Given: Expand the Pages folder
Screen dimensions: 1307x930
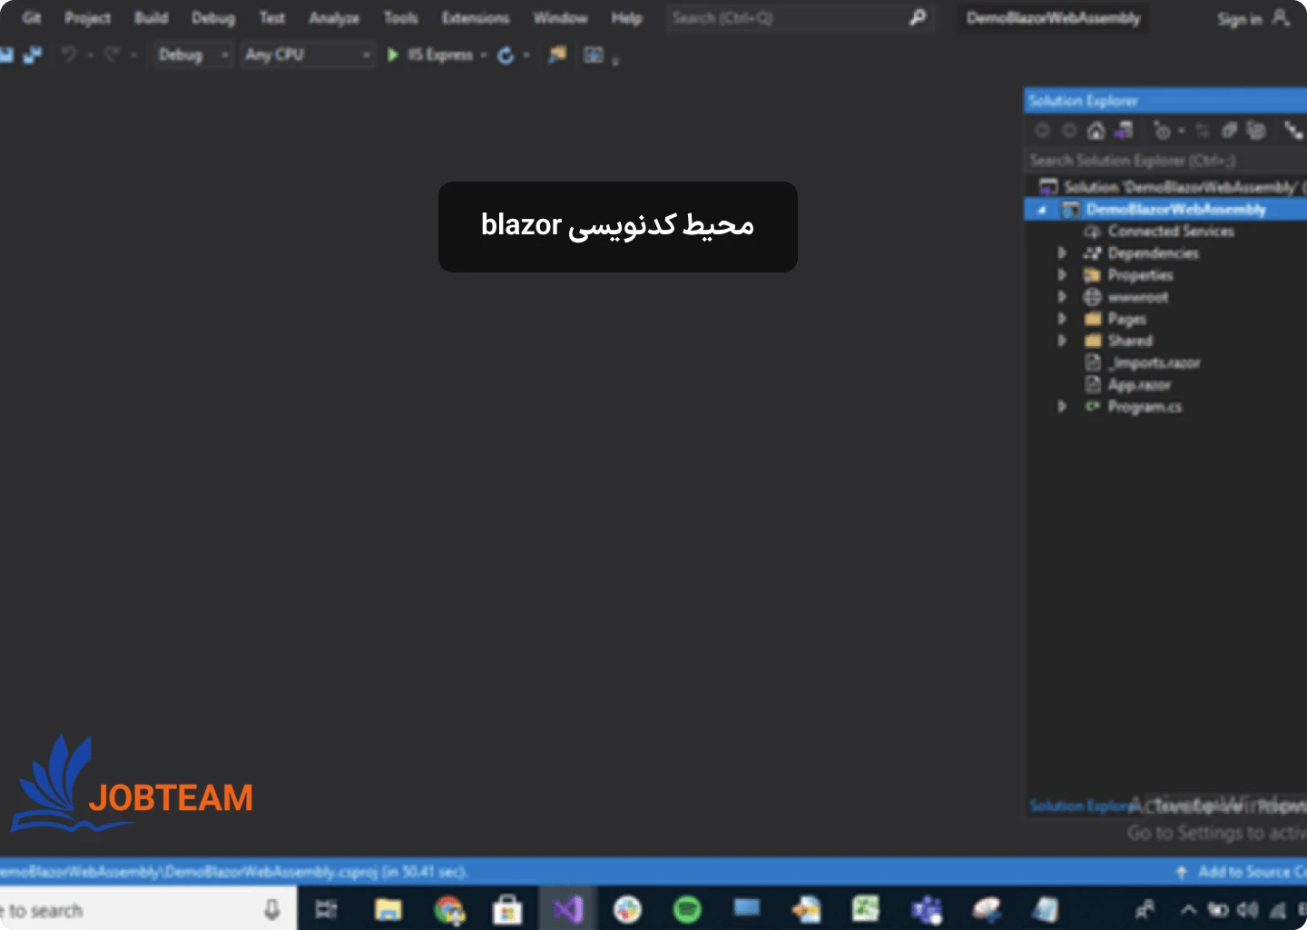Looking at the screenshot, I should [1062, 319].
